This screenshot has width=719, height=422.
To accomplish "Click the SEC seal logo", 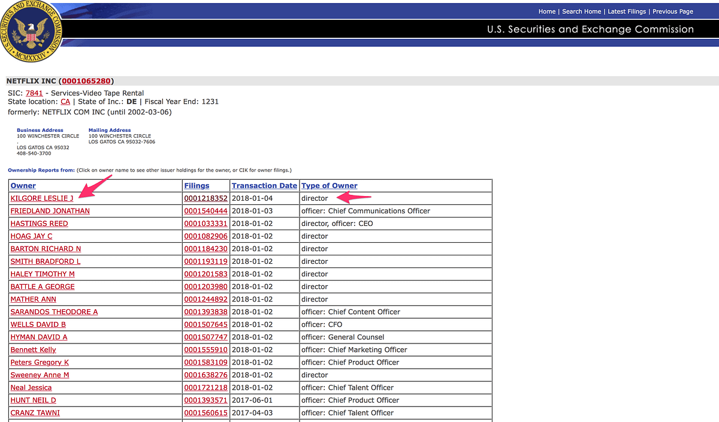I will coord(30,30).
